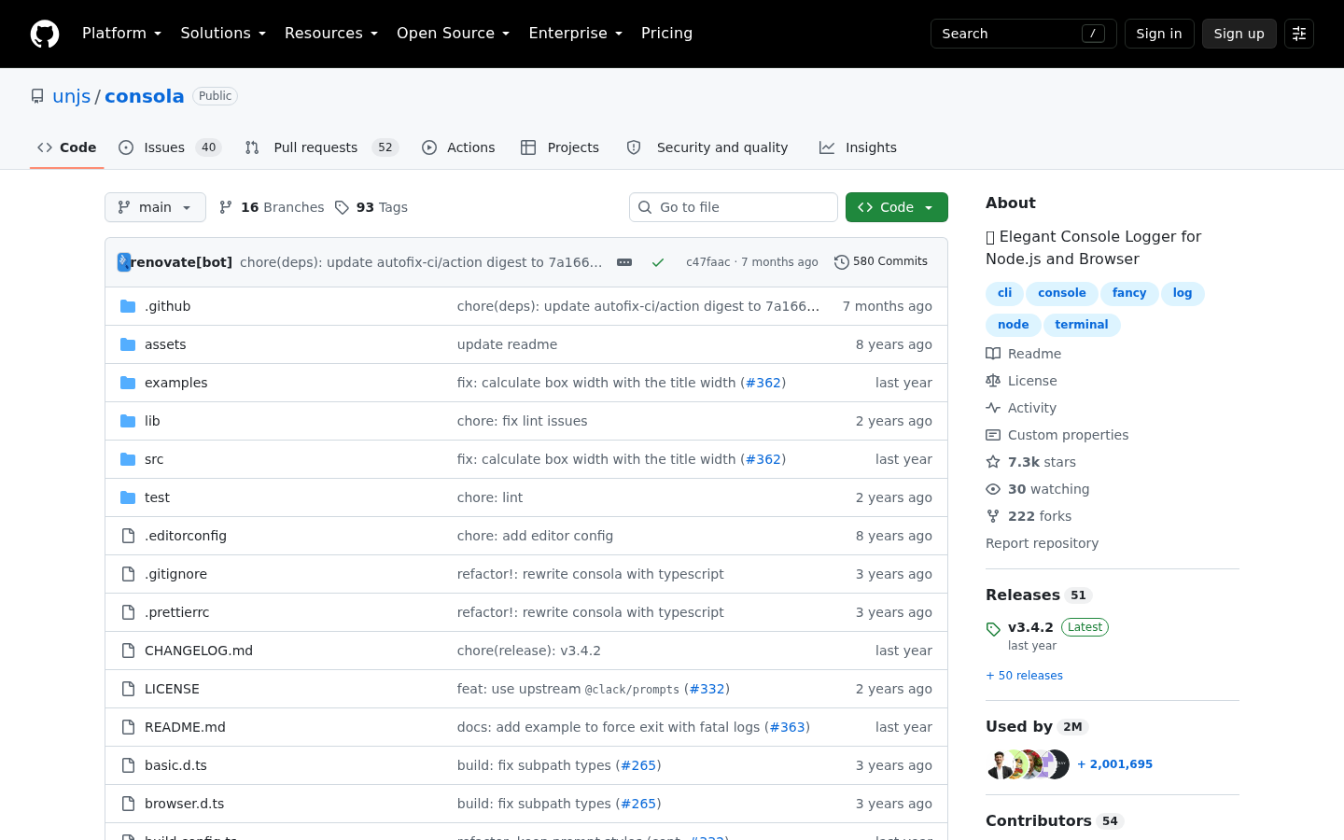1344x840 pixels.
Task: Click the "update readme" commit message
Action: pyautogui.click(x=507, y=344)
